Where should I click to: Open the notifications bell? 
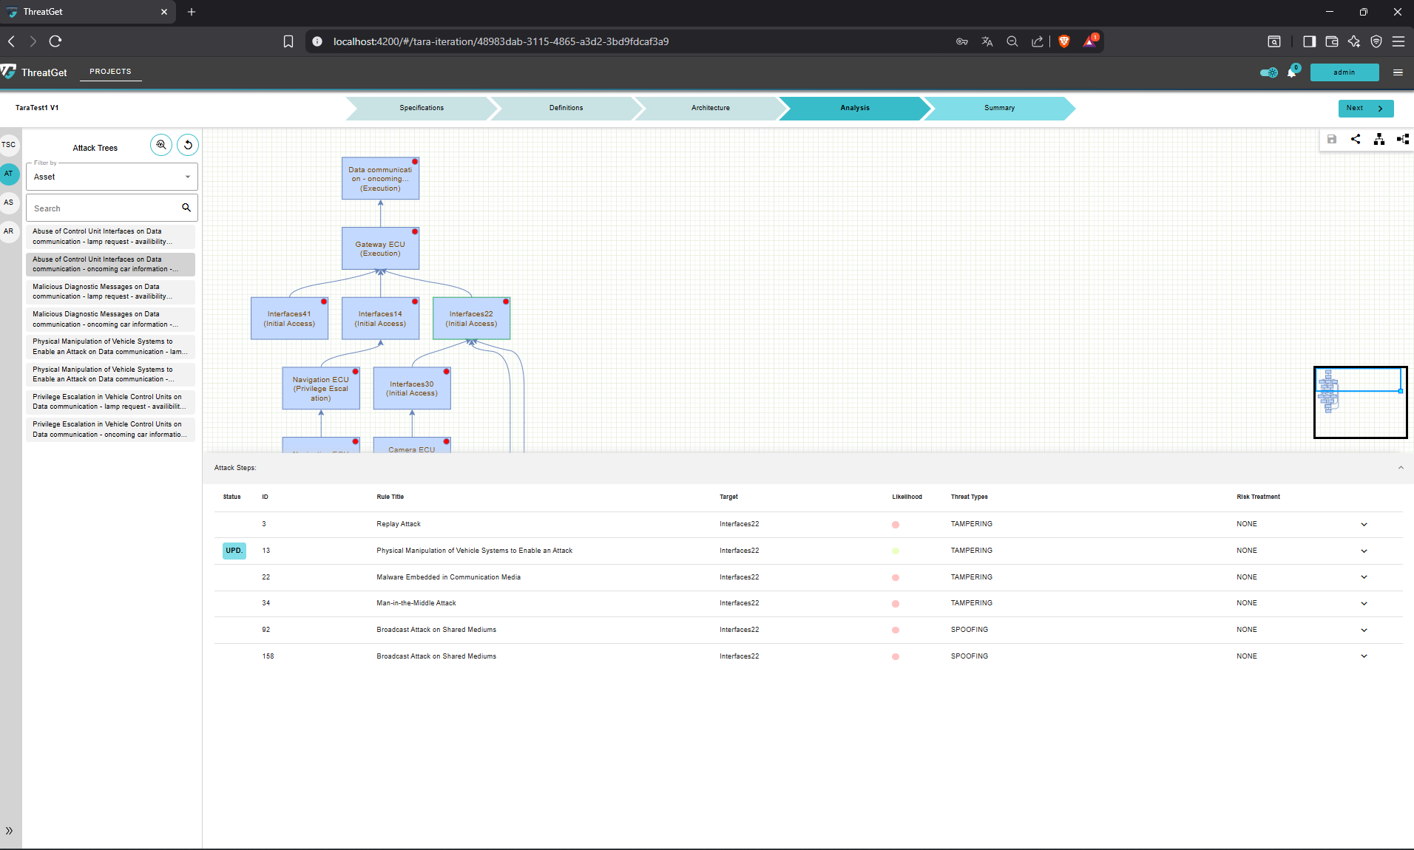click(x=1292, y=72)
